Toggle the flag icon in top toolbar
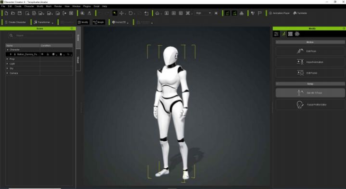 [x=259, y=13]
